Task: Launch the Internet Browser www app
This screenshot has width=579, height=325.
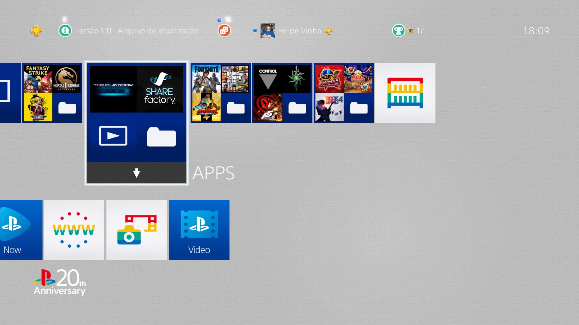Action: coord(74,230)
